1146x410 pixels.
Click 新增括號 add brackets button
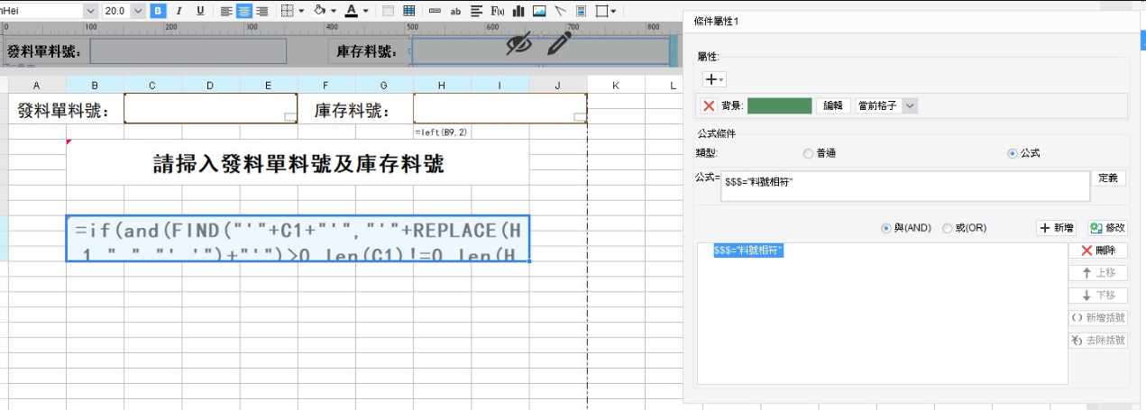(1097, 317)
